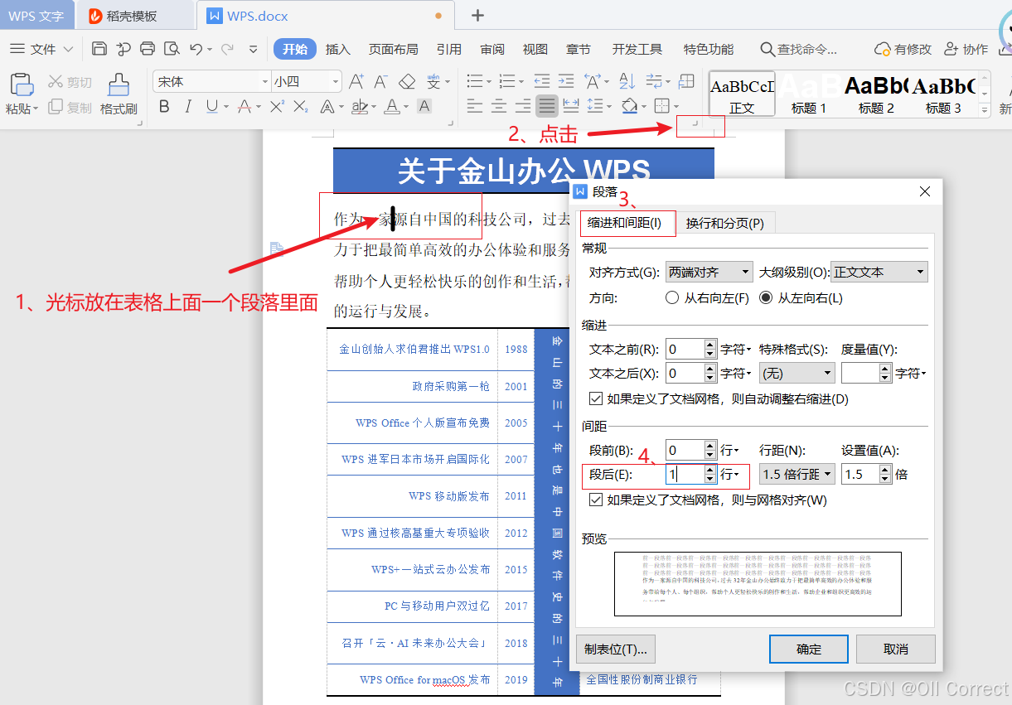Increase 段前 spacing with up spinner
Viewport: 1012px width, 705px height.
click(x=709, y=445)
